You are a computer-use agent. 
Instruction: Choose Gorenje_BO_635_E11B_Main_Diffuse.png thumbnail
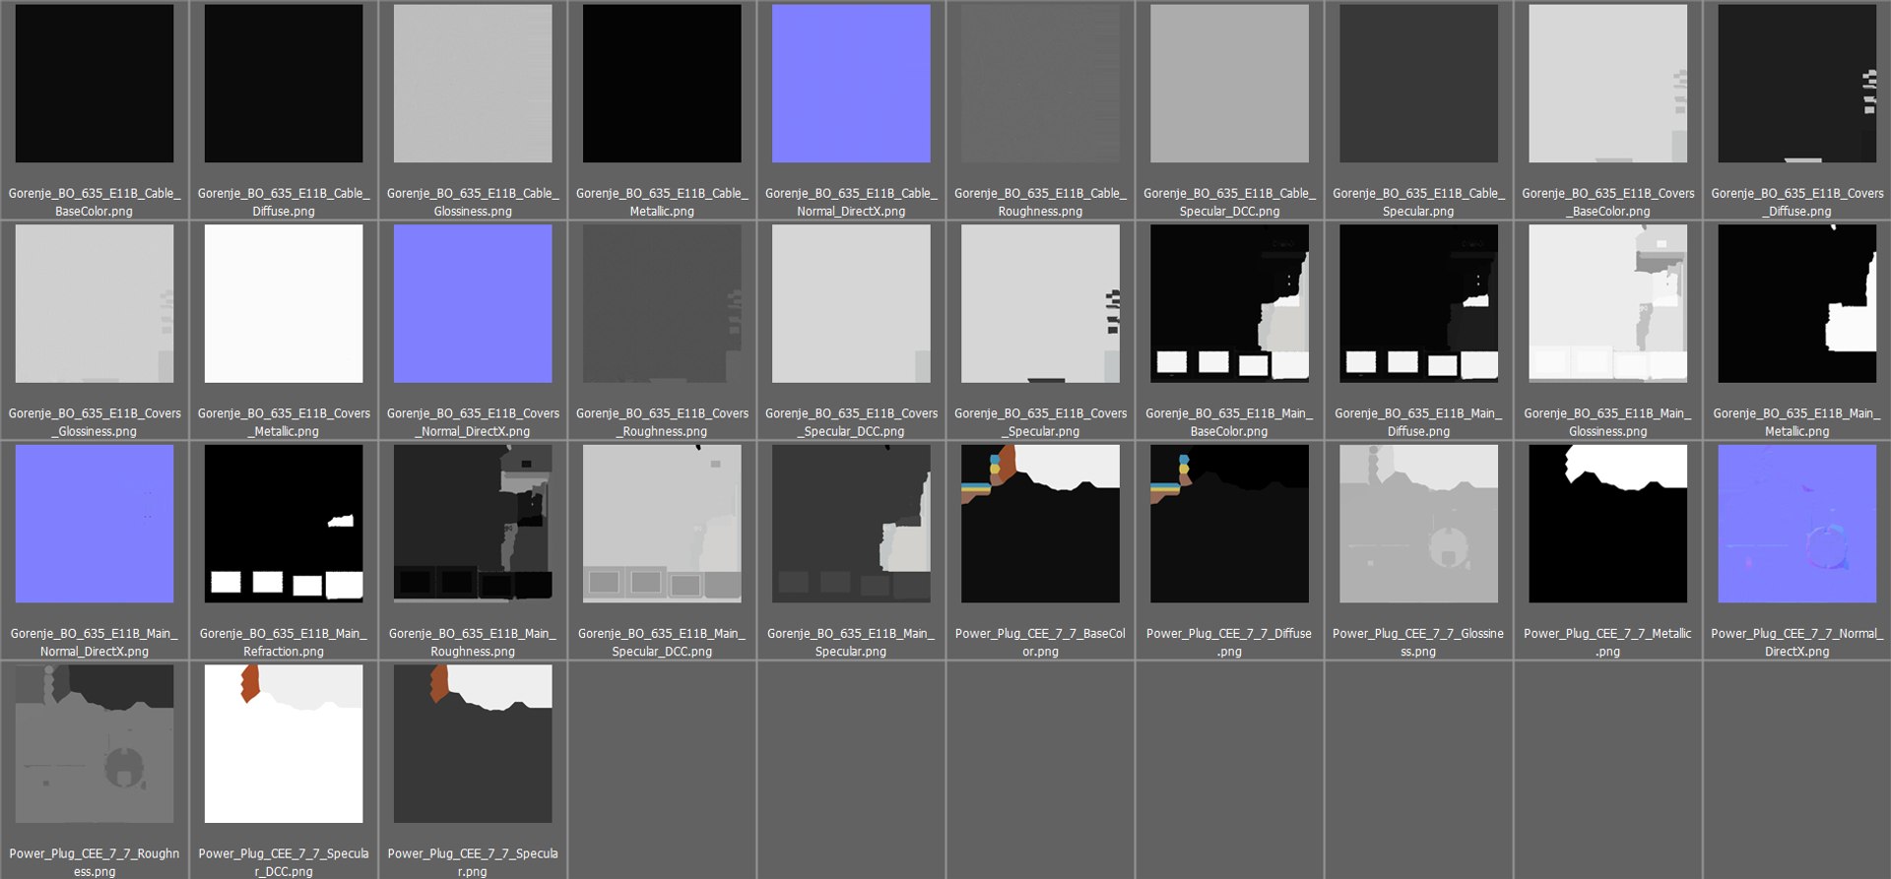tap(1418, 303)
